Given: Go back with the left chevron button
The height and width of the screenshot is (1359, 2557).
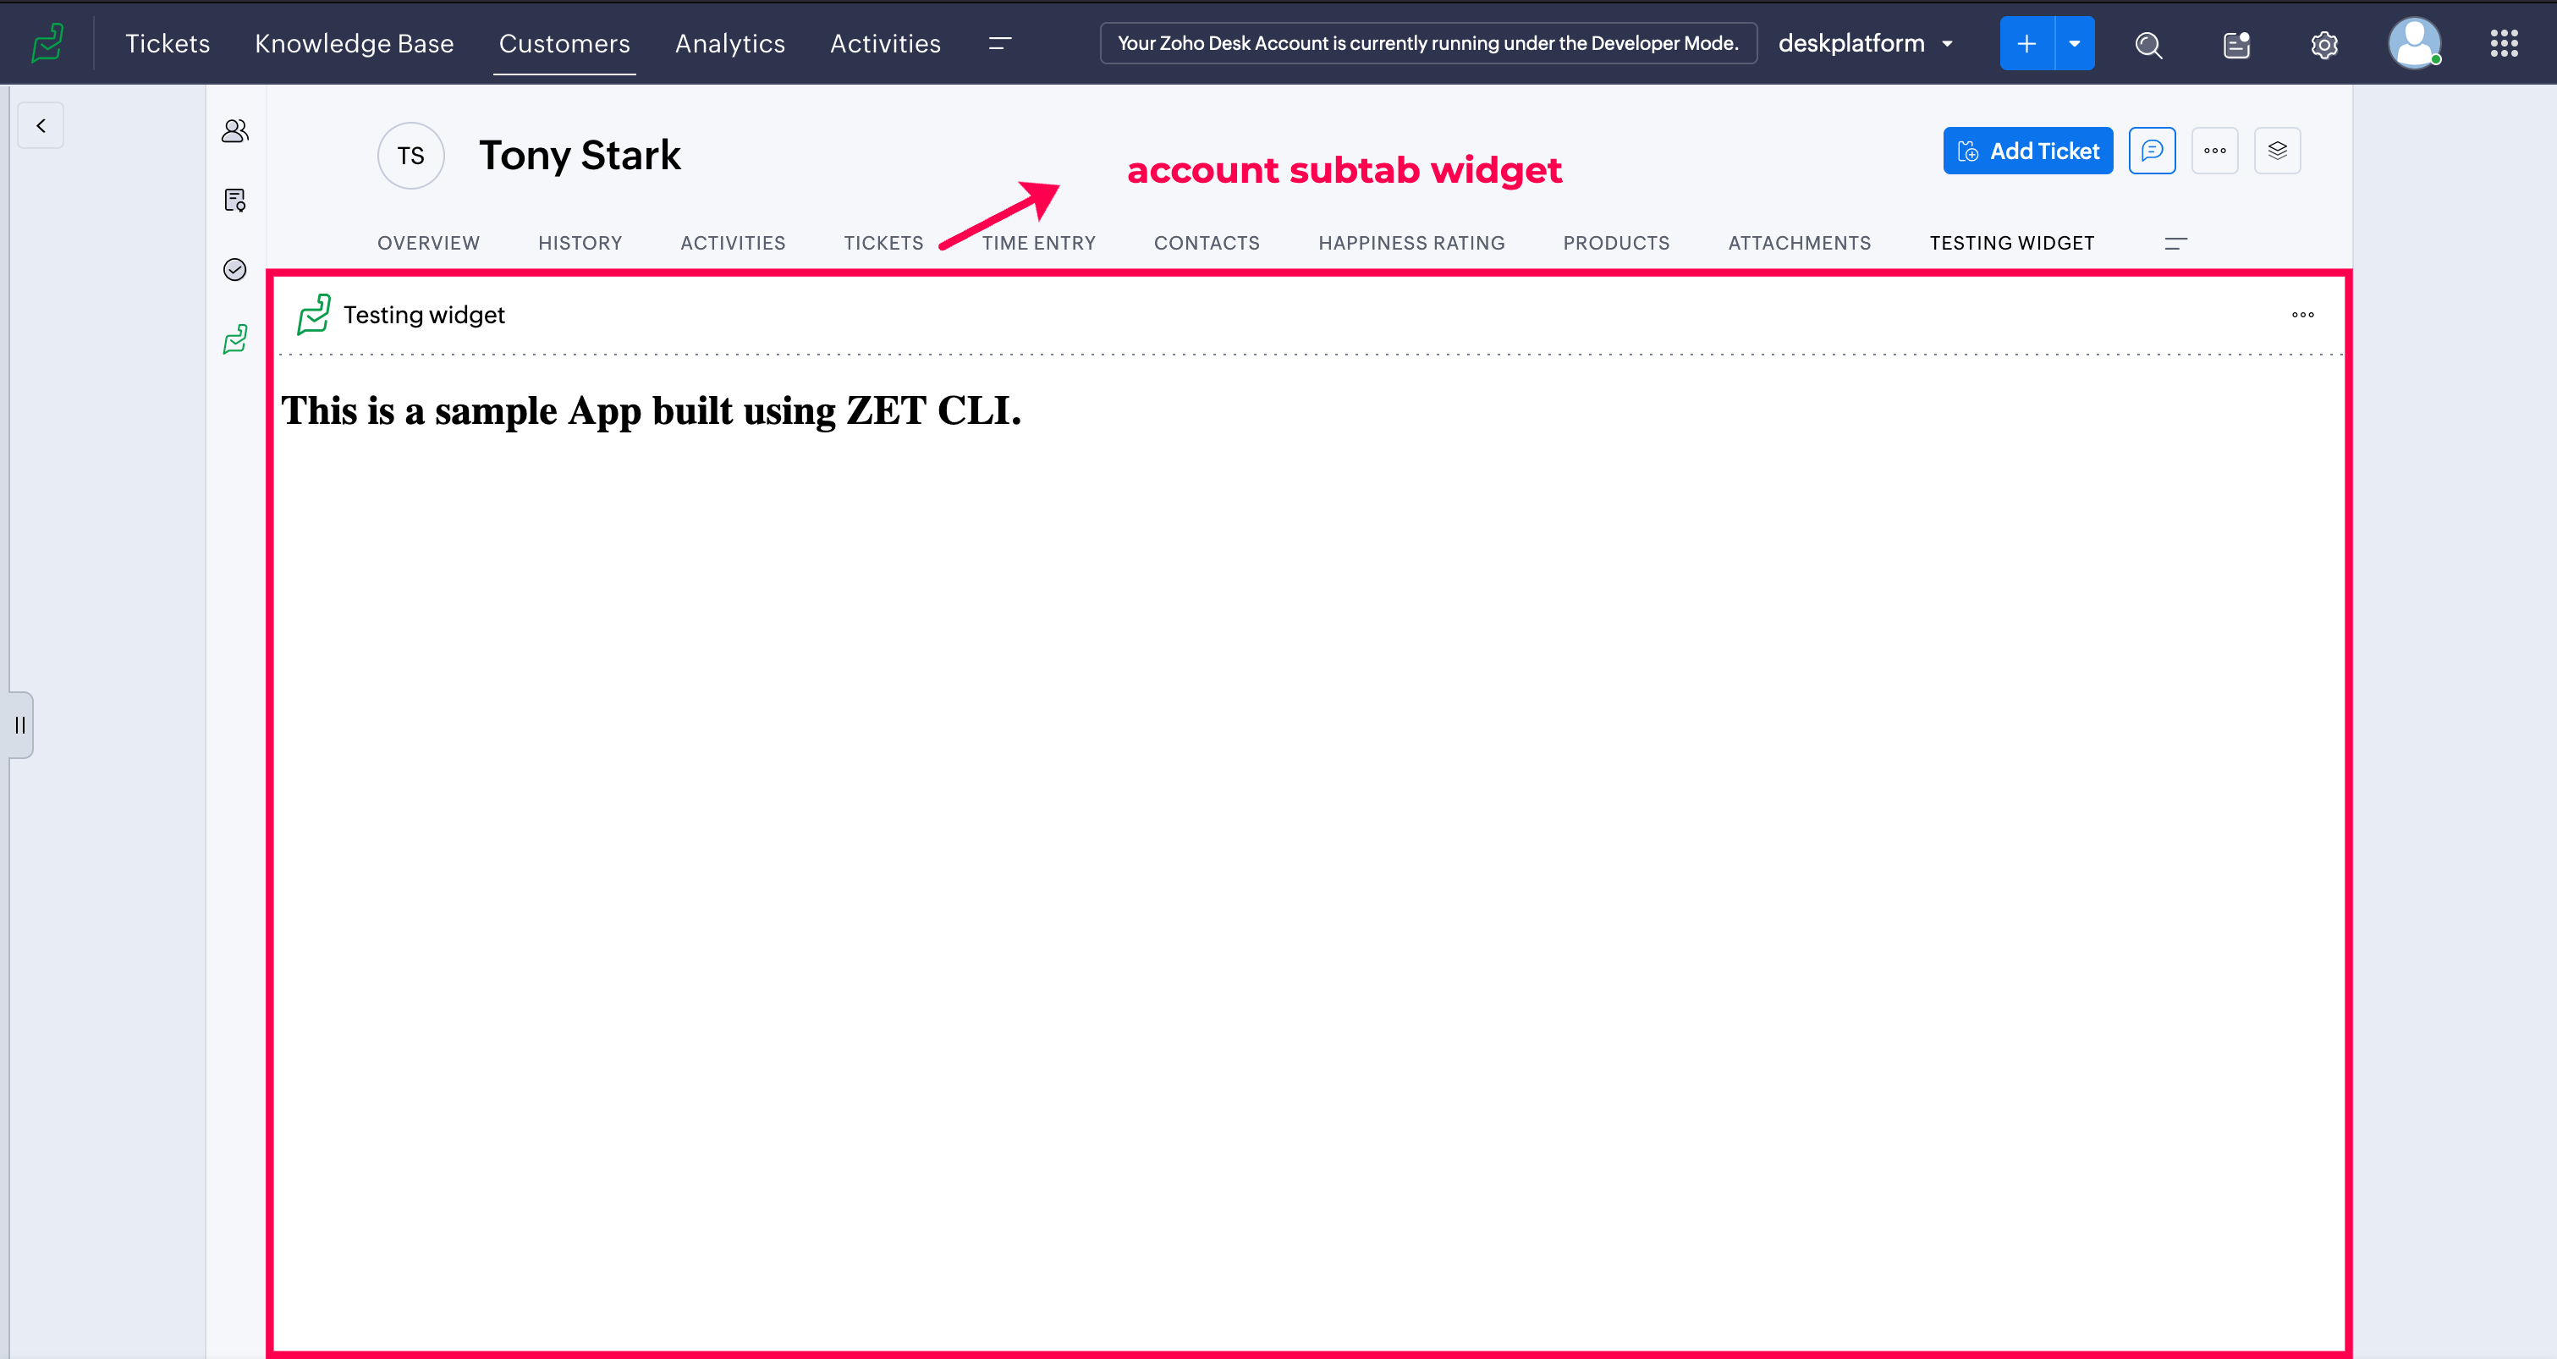Looking at the screenshot, I should point(41,125).
